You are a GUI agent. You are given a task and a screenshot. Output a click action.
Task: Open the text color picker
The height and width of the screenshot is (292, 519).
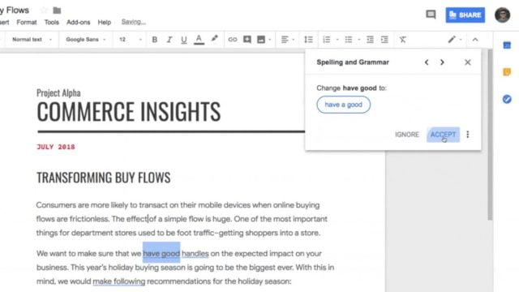coord(199,40)
